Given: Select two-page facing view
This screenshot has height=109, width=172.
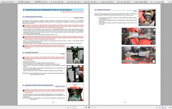Looking at the screenshot, I should 163,107.
